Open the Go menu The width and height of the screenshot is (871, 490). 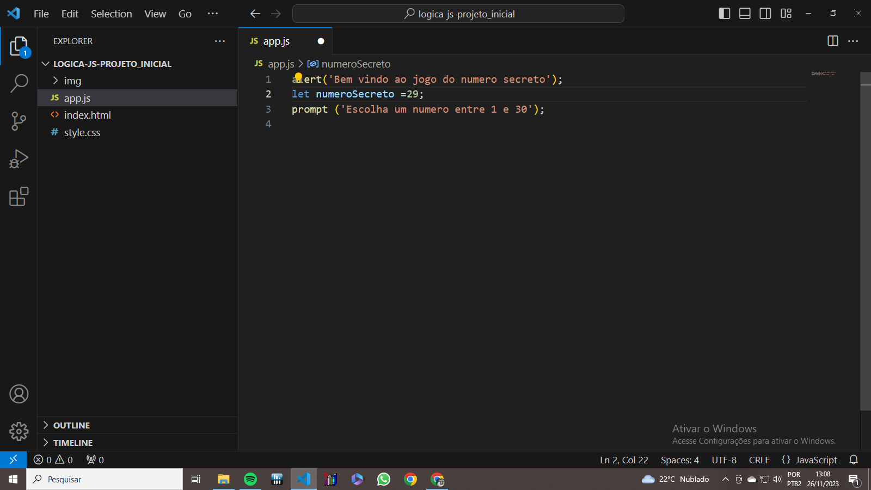point(185,14)
